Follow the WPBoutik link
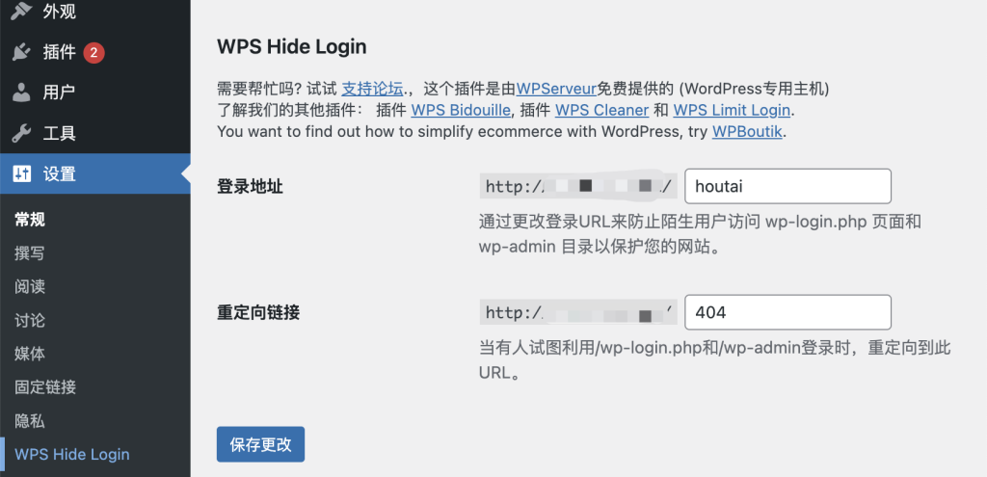 [x=748, y=131]
